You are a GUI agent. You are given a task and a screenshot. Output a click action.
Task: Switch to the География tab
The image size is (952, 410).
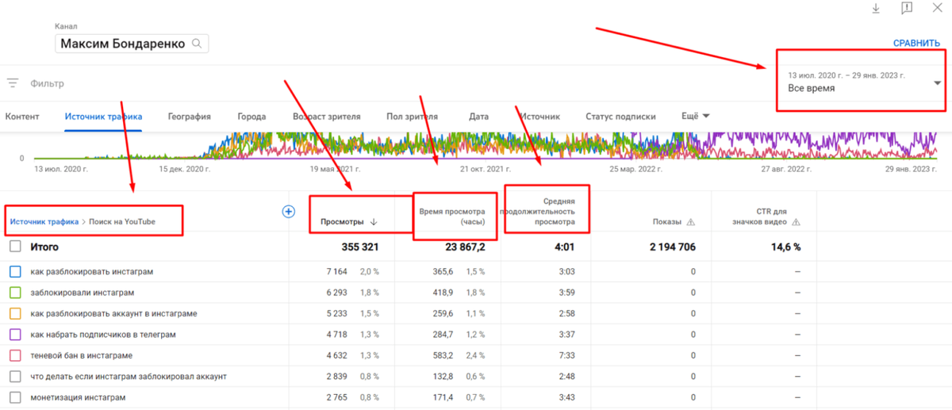click(190, 117)
